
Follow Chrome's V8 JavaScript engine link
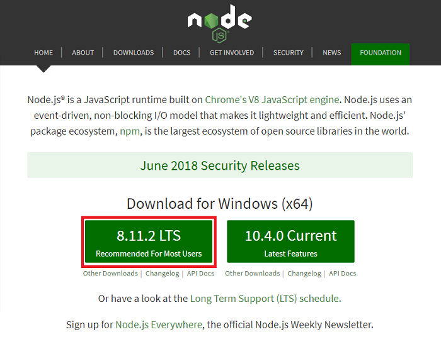coord(272,99)
